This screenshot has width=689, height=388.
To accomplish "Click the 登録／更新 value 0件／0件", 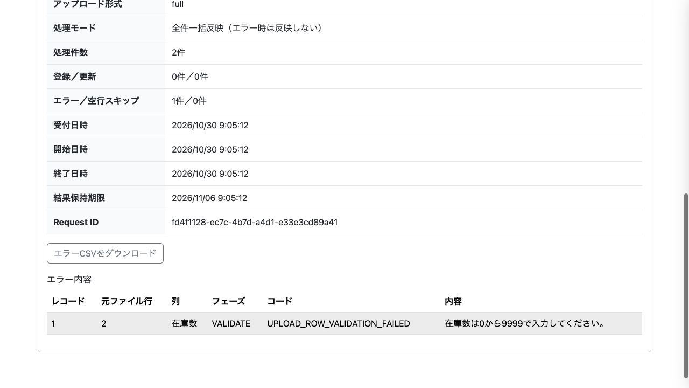I will click(x=190, y=77).
